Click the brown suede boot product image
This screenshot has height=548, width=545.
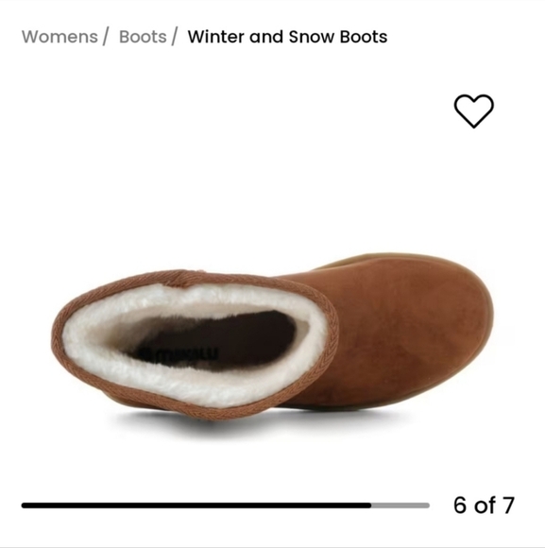tap(272, 335)
